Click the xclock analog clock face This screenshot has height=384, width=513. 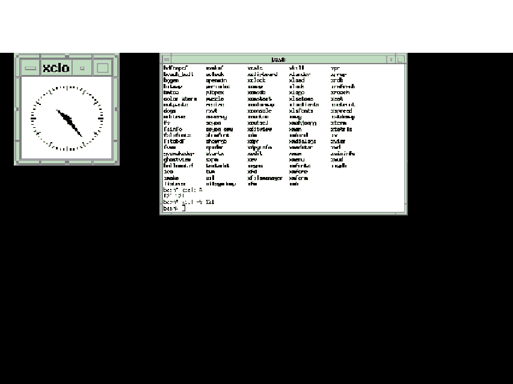pos(67,118)
